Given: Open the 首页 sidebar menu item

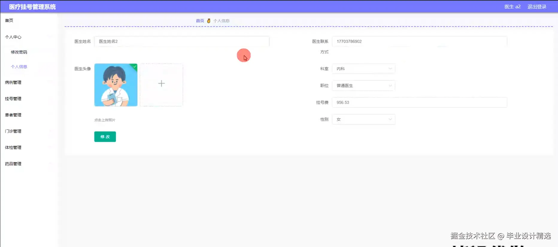Looking at the screenshot, I should pos(9,20).
